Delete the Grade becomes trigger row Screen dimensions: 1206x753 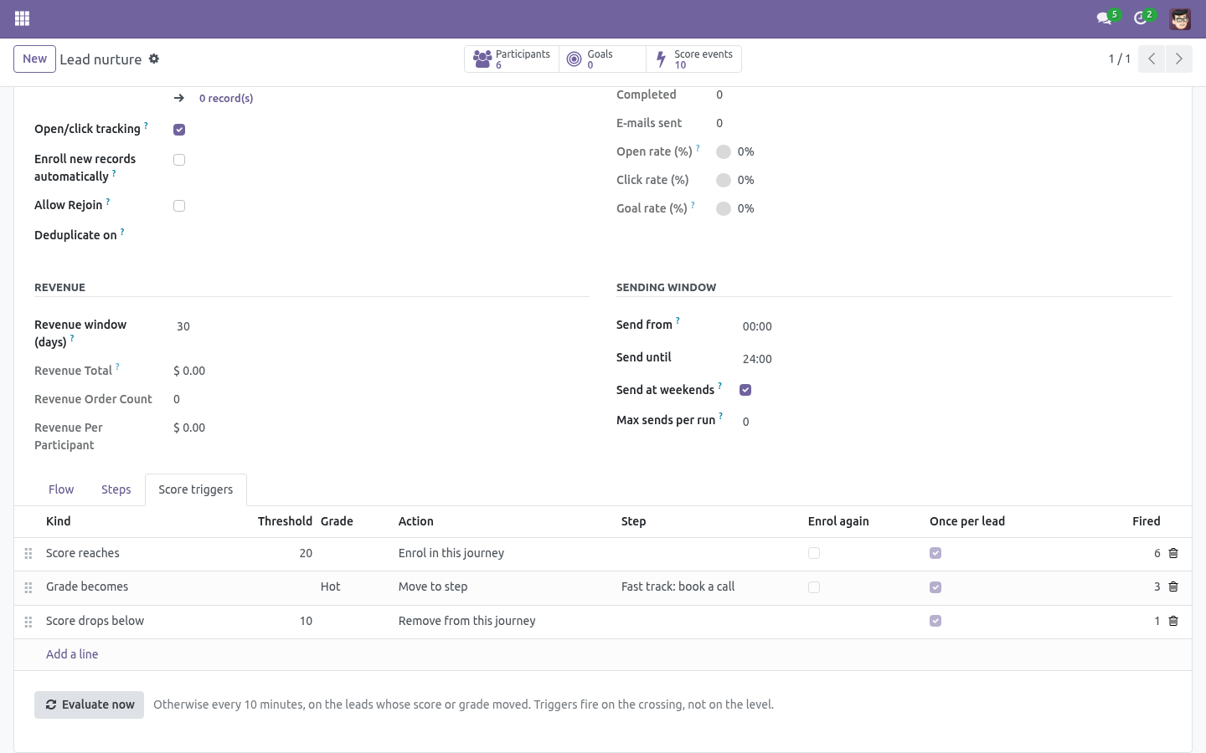[1173, 587]
